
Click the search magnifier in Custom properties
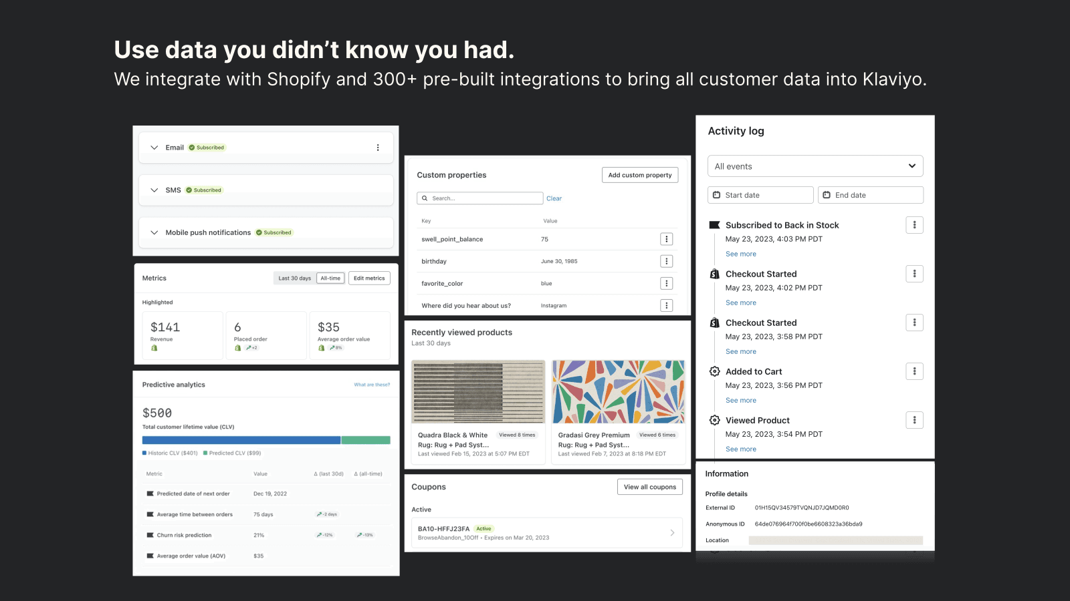pos(425,198)
